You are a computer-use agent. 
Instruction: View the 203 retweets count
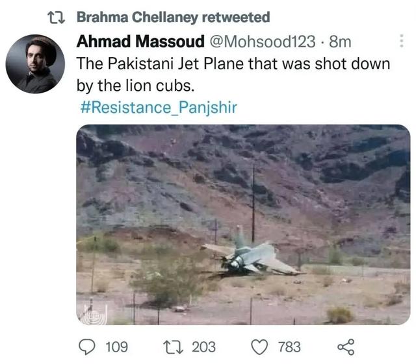click(203, 347)
